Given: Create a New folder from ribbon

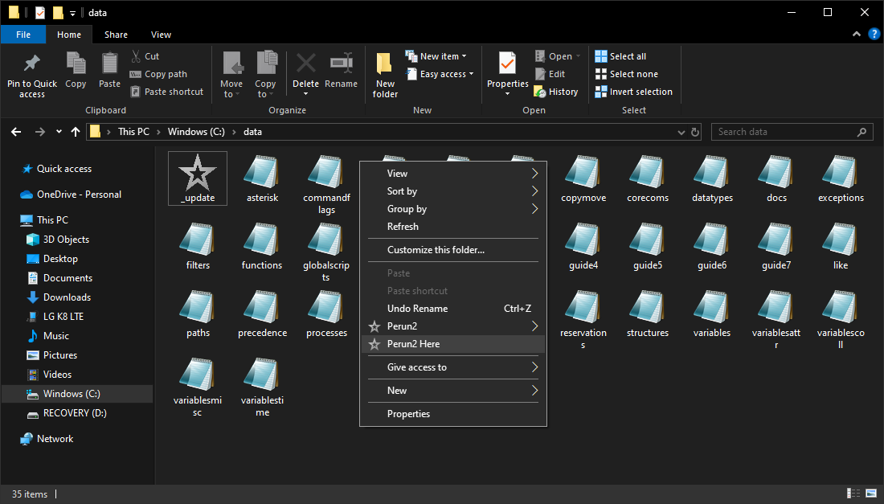Looking at the screenshot, I should (x=385, y=75).
